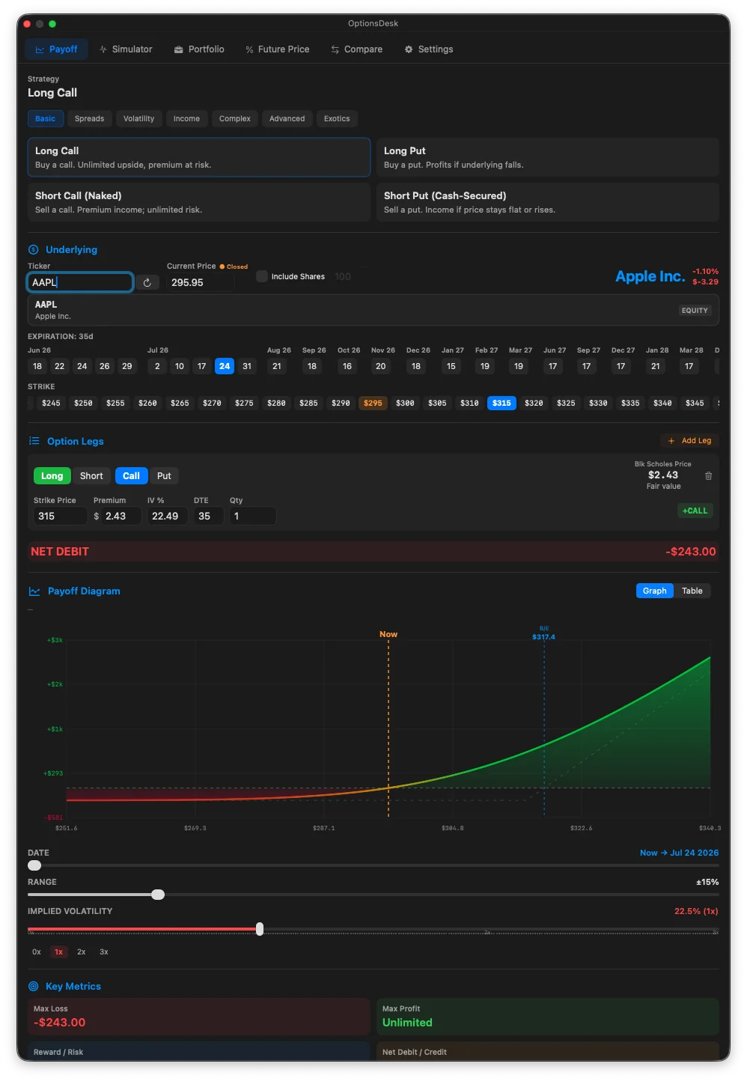
Task: Select the $270 strike
Action: [x=213, y=403]
